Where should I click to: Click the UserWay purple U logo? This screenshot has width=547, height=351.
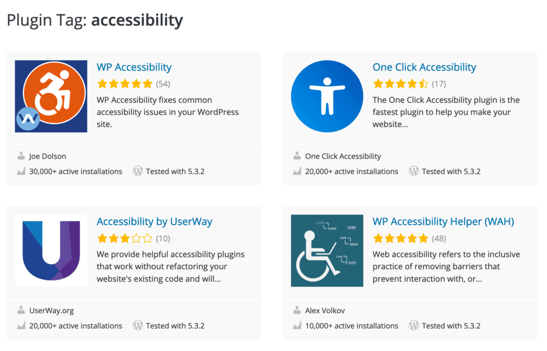[51, 250]
